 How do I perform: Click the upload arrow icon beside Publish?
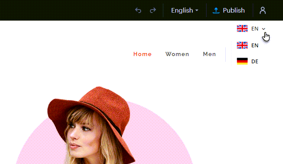(x=216, y=11)
